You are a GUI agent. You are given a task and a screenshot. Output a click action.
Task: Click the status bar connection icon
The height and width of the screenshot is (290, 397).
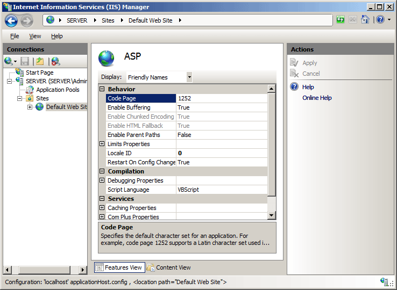384,281
